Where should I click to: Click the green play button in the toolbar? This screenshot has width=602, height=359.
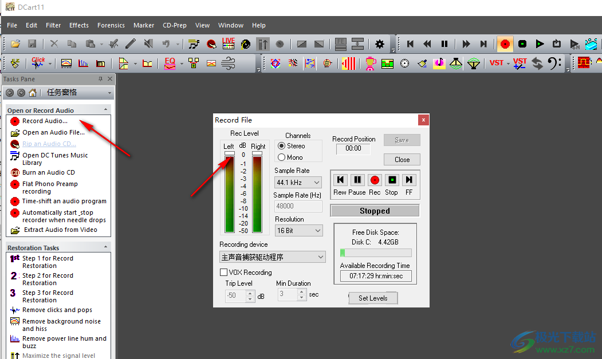click(x=540, y=44)
